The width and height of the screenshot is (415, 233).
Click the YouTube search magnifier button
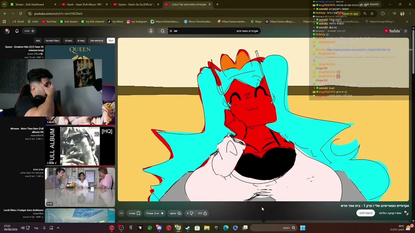point(163,31)
